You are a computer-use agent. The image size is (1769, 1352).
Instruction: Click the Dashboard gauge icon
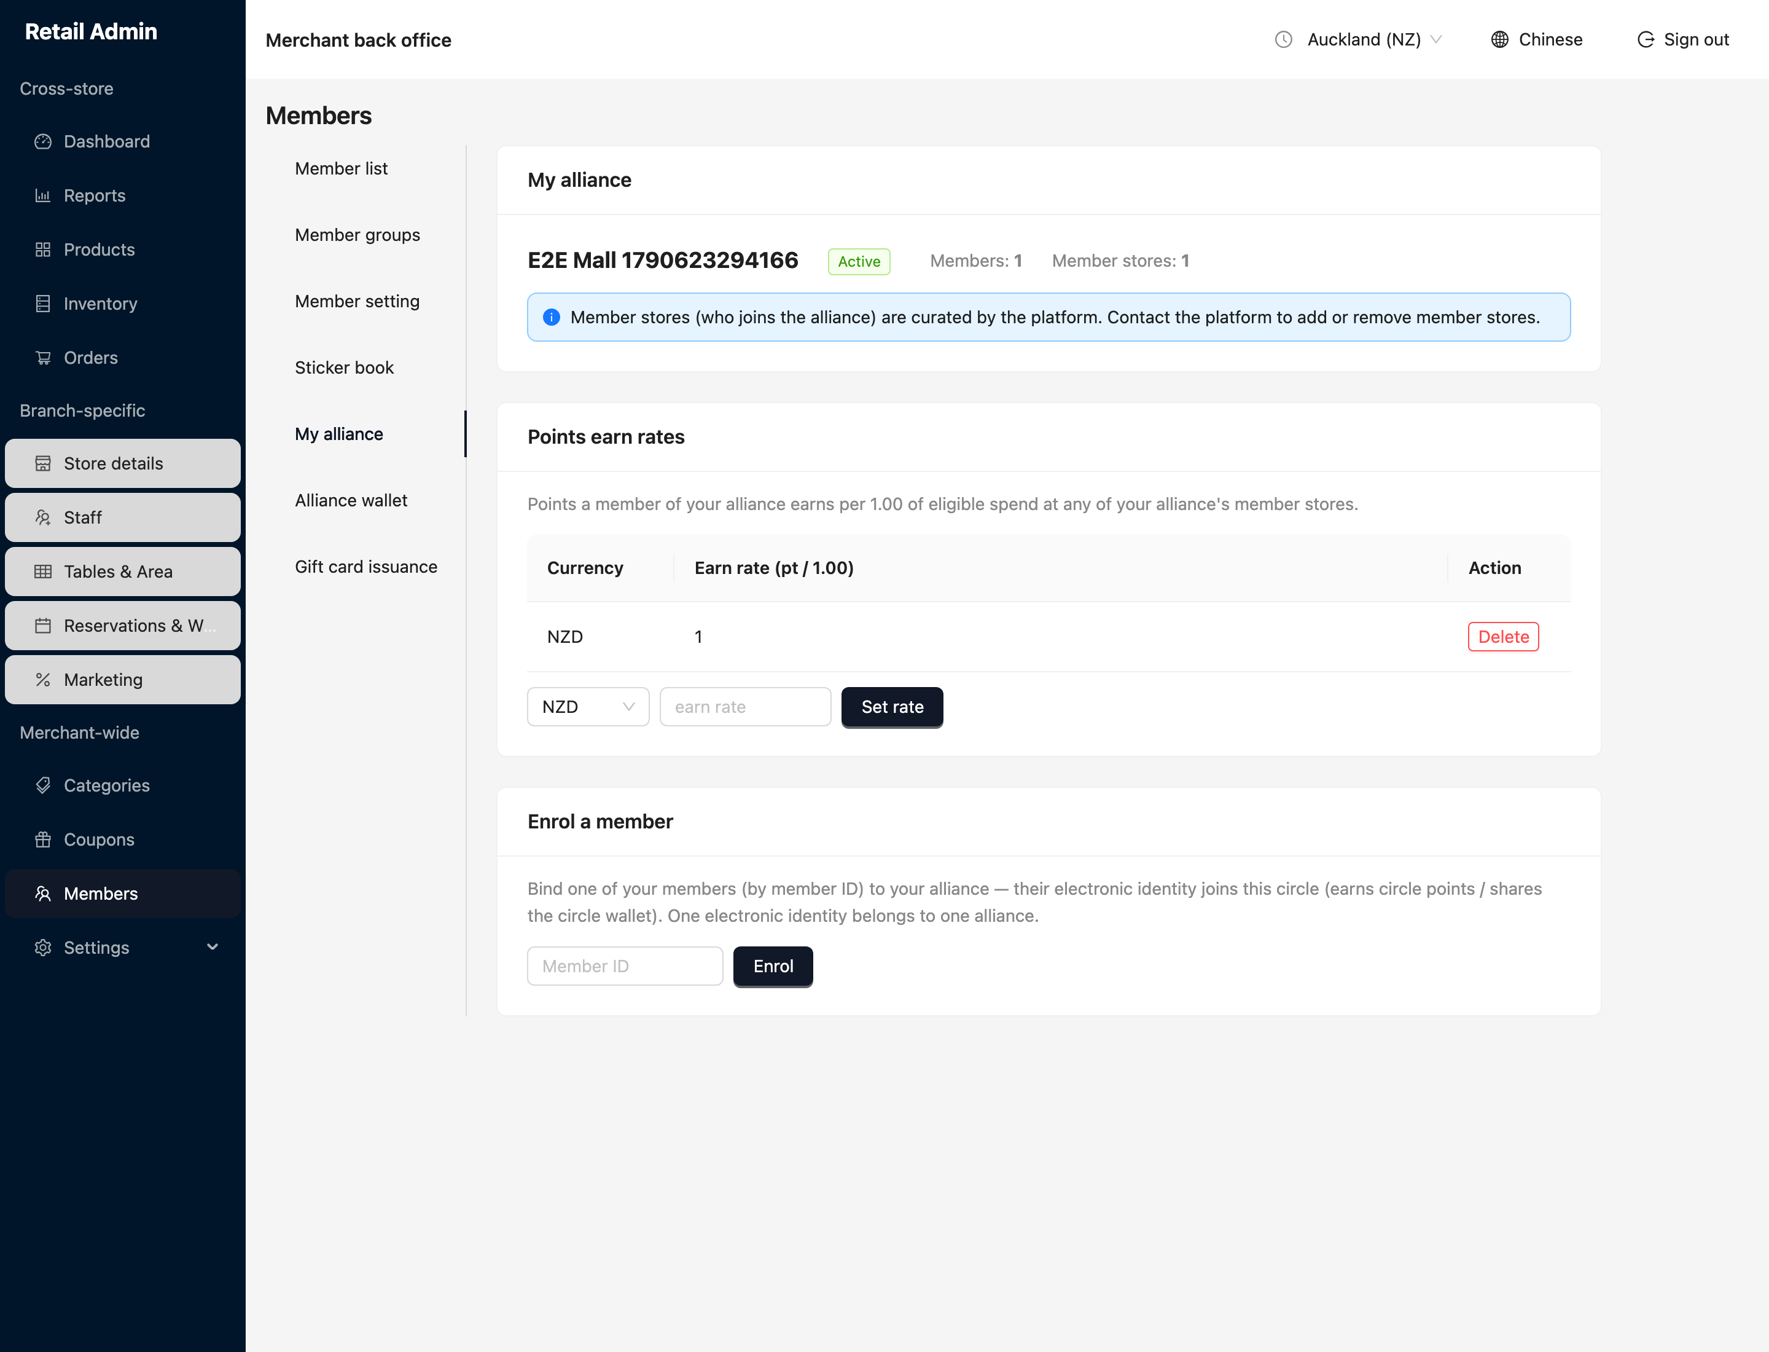(x=42, y=141)
